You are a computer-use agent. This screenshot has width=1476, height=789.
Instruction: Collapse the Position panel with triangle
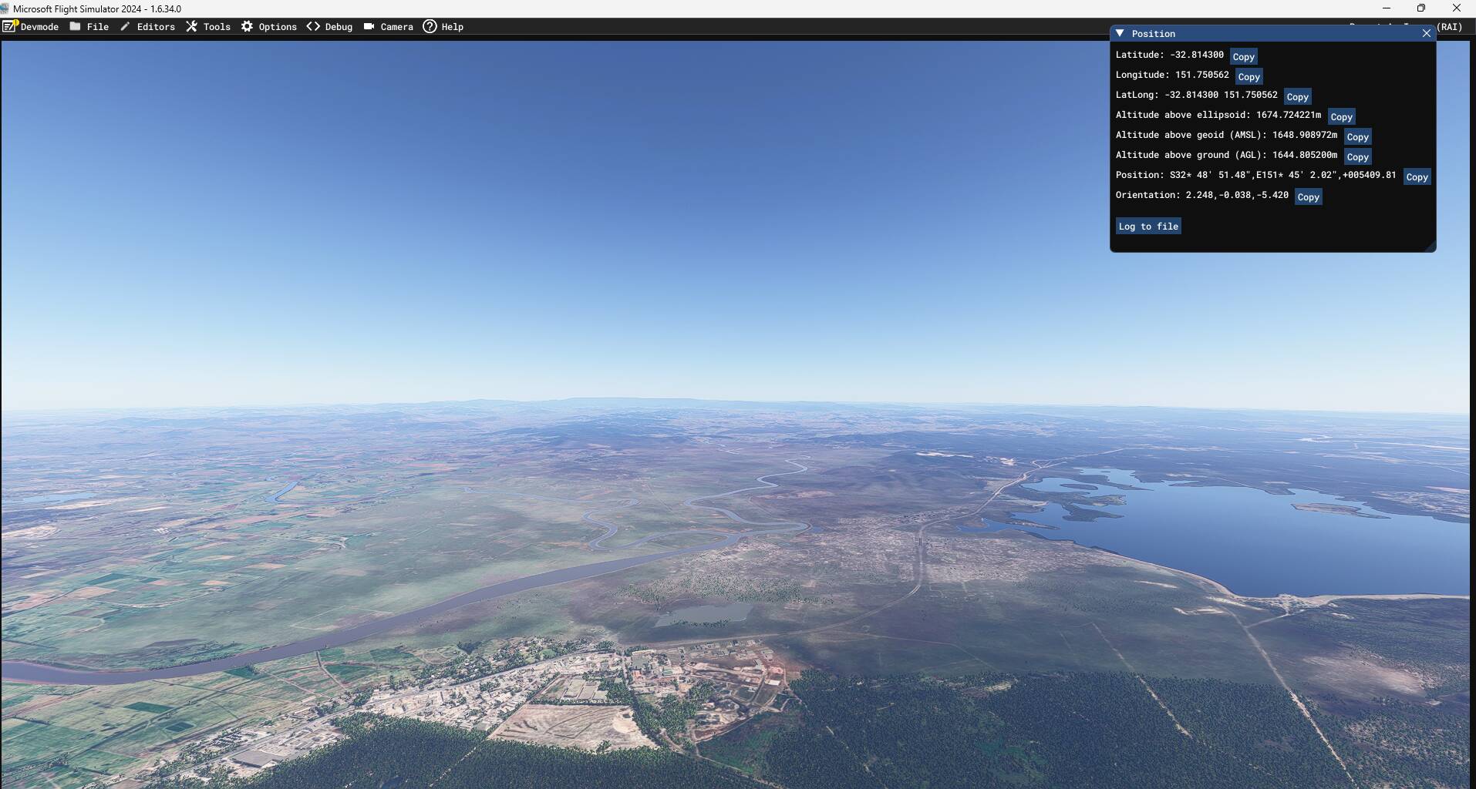[1120, 33]
